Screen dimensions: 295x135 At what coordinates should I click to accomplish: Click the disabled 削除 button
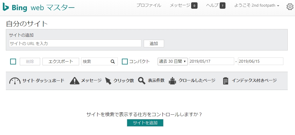[x=30, y=62]
